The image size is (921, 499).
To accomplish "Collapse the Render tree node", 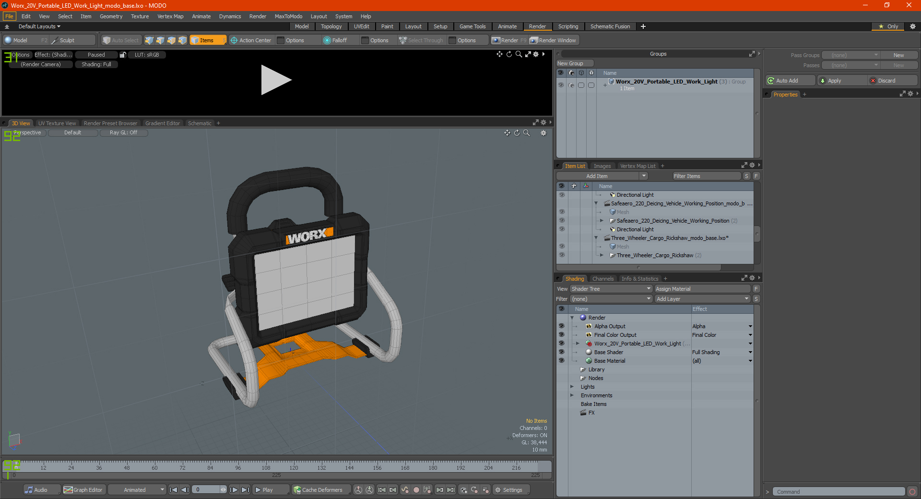I will point(572,318).
